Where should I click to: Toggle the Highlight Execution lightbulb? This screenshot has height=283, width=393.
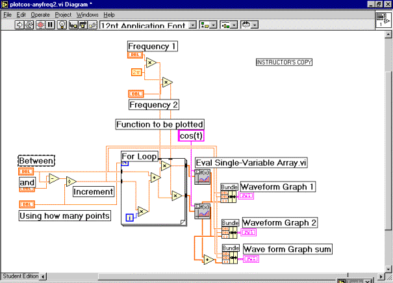(x=62, y=25)
